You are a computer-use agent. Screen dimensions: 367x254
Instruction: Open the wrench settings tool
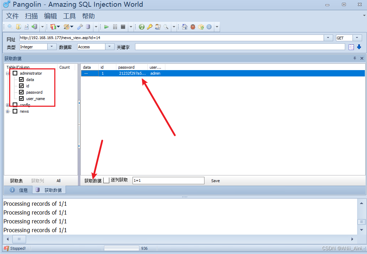80,27
